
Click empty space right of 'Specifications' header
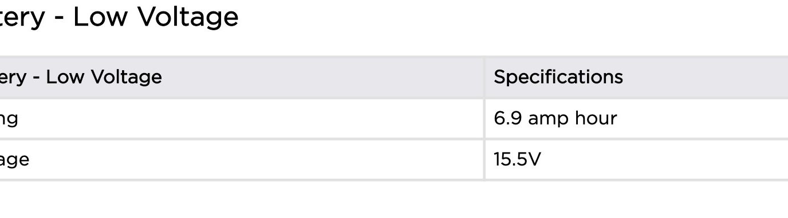pos(704,77)
